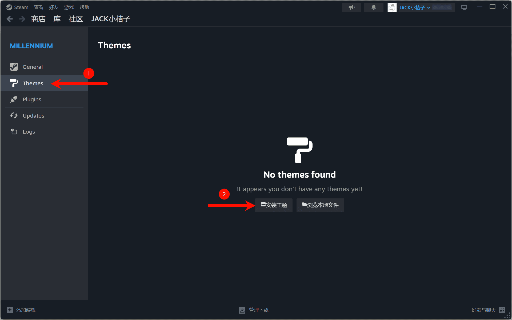The image size is (512, 320).
Task: Click the 浏览本地文件 button
Action: point(320,205)
